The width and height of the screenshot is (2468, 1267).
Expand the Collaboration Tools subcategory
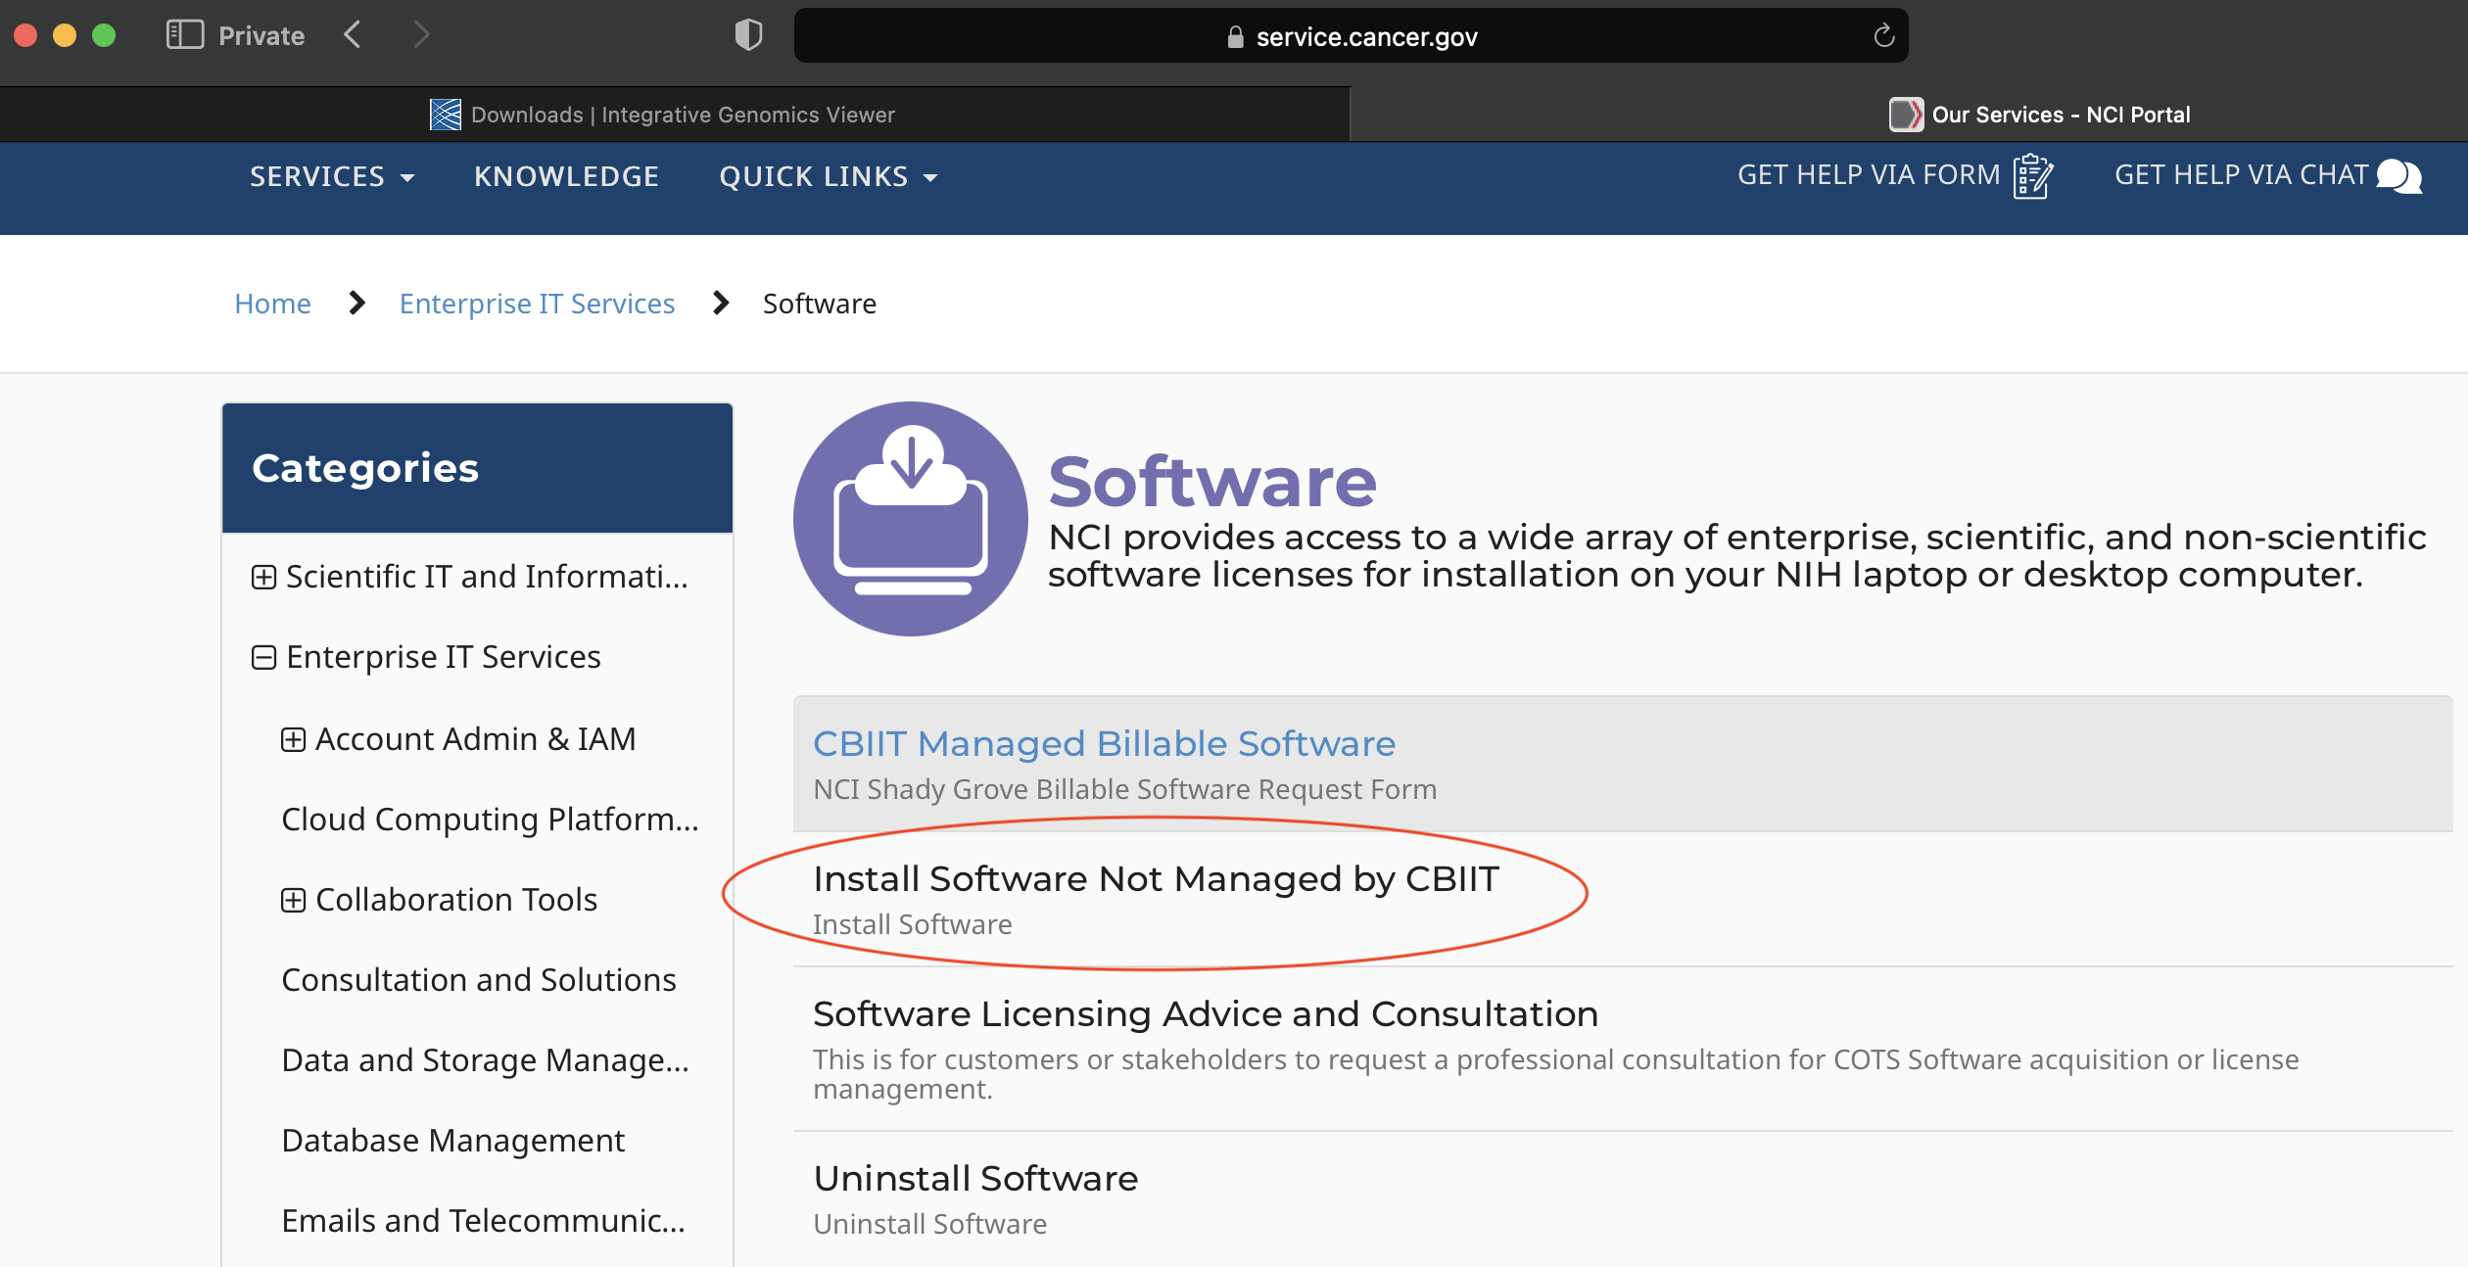pyautogui.click(x=293, y=901)
